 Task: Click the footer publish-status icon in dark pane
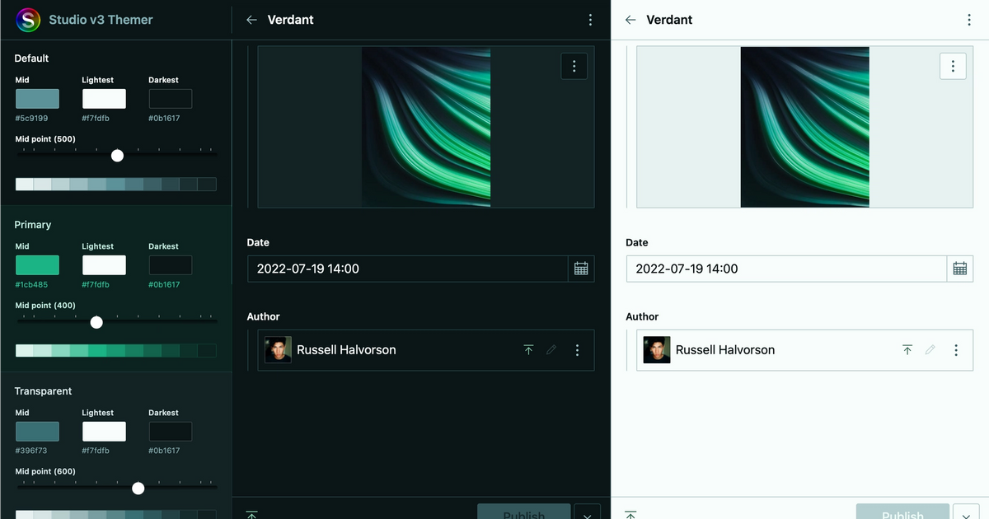pos(252,514)
